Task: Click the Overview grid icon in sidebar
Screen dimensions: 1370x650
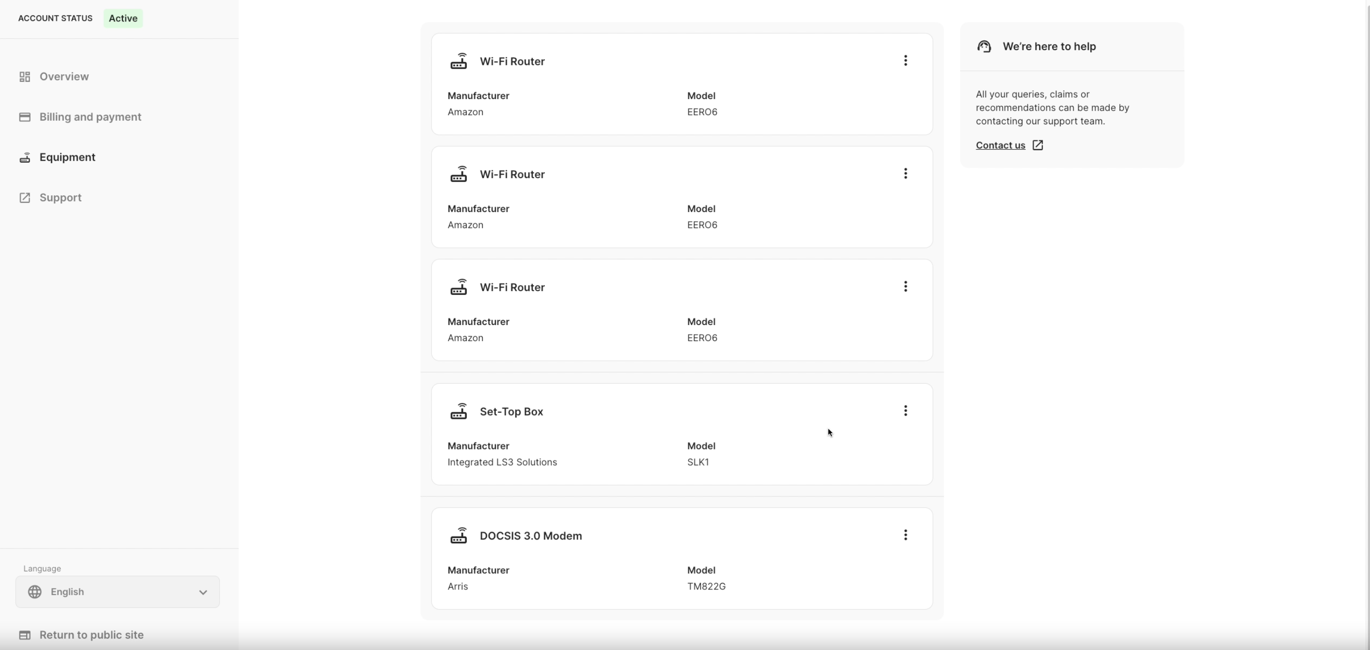Action: [24, 77]
